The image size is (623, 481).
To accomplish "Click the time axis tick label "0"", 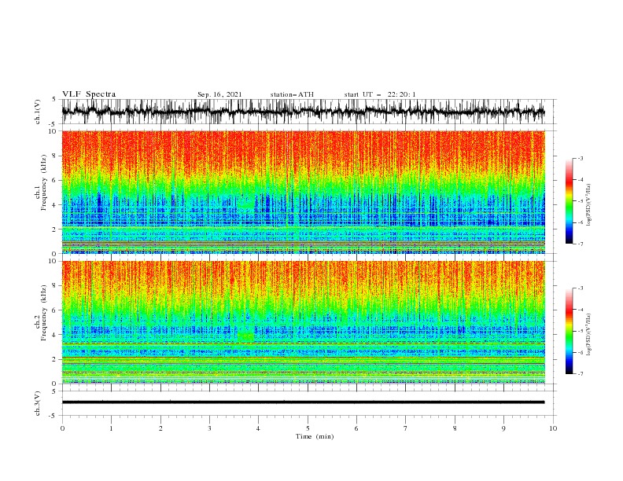I will coord(62,428).
